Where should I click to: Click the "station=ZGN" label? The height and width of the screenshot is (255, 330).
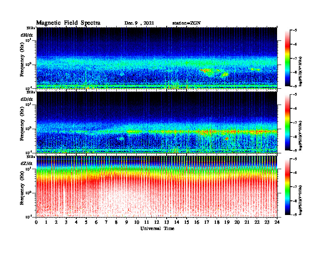[x=187, y=23]
